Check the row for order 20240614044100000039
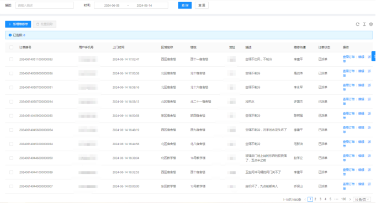Screen dimensions: 376x203 (x=11, y=172)
